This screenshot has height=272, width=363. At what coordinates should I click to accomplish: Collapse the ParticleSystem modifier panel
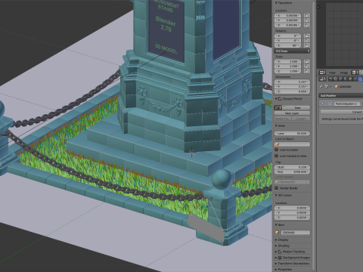pyautogui.click(x=322, y=104)
